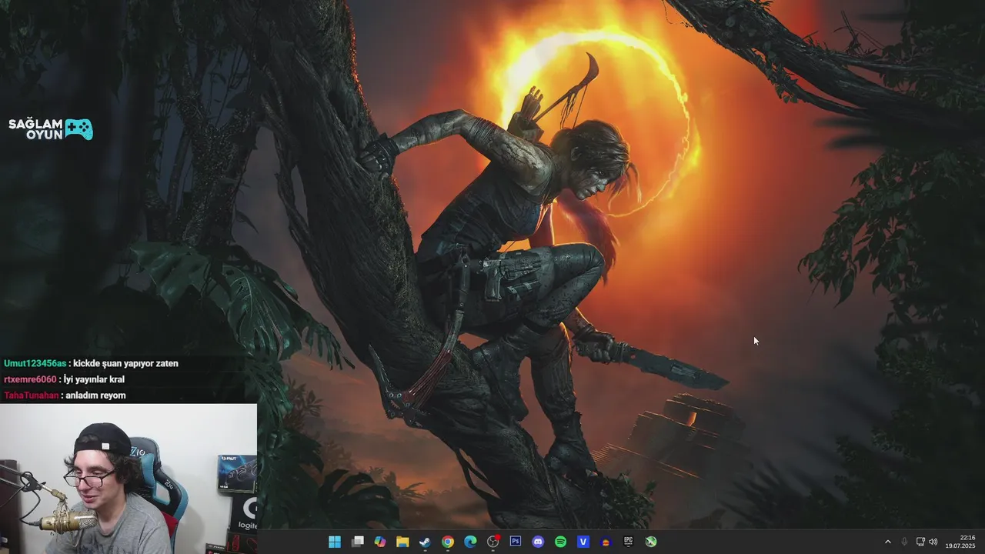Open the green globe app icon
Image resolution: width=985 pixels, height=554 pixels.
point(651,542)
